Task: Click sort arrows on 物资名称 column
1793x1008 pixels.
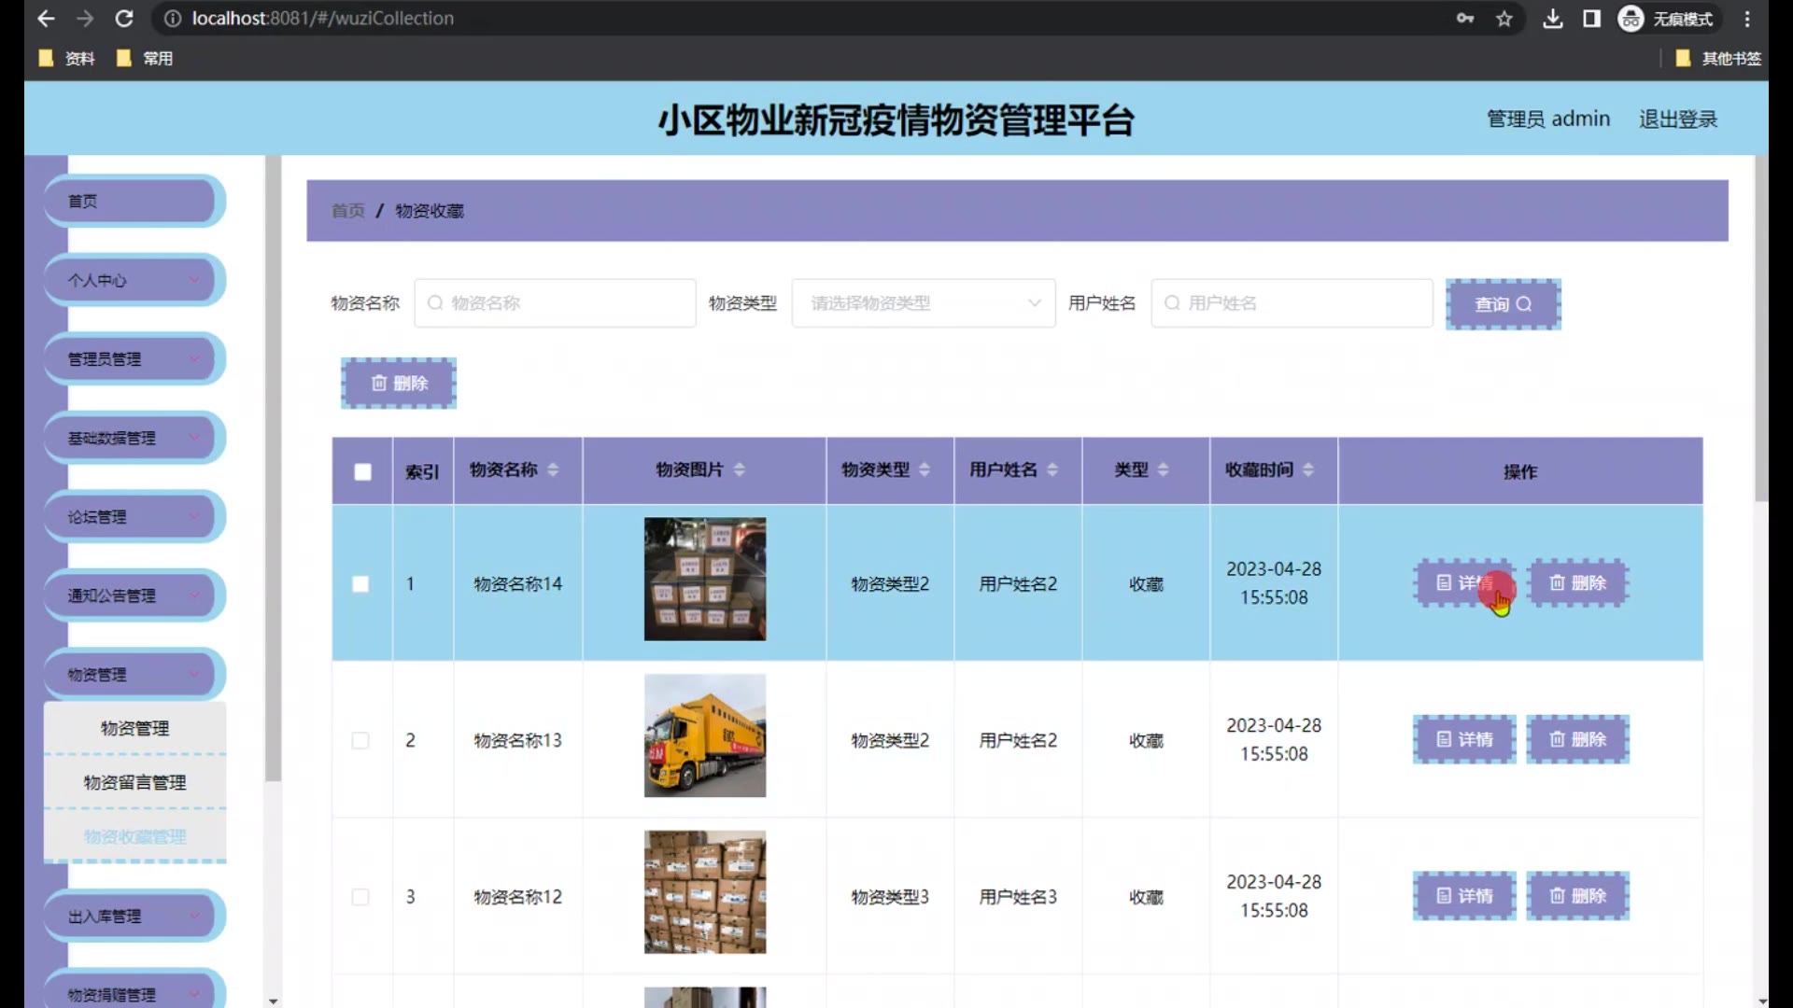Action: pyautogui.click(x=553, y=469)
